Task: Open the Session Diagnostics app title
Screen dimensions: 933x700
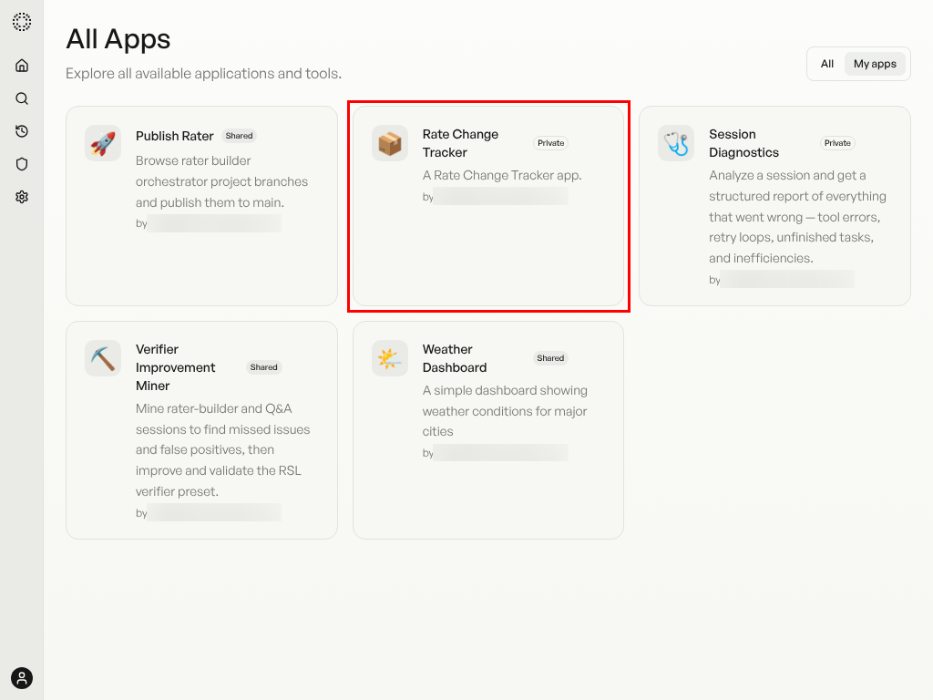Action: point(743,143)
